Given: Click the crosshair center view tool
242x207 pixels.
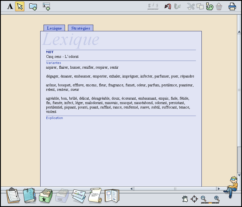Looking at the screenshot, I should pyautogui.click(x=194, y=199).
